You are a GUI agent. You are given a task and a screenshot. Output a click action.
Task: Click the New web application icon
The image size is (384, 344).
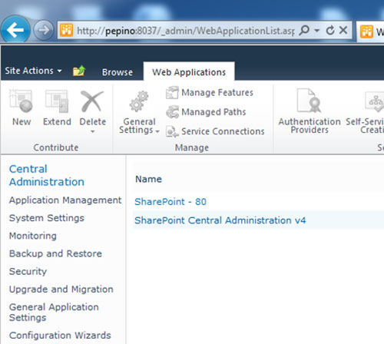21,101
